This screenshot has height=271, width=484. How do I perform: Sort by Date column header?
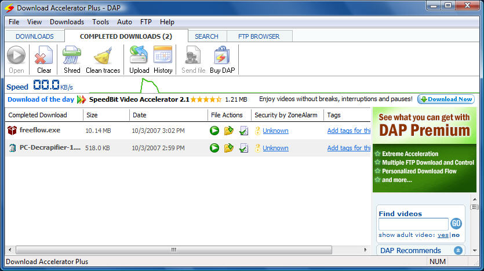coord(169,115)
